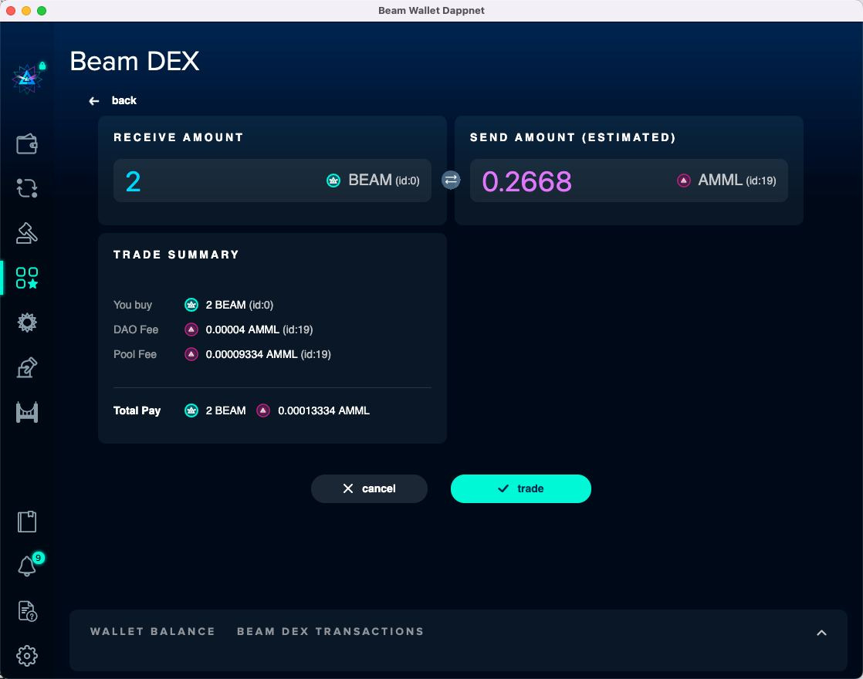The height and width of the screenshot is (679, 863).
Task: Click the back arrow icon
Action: point(94,101)
